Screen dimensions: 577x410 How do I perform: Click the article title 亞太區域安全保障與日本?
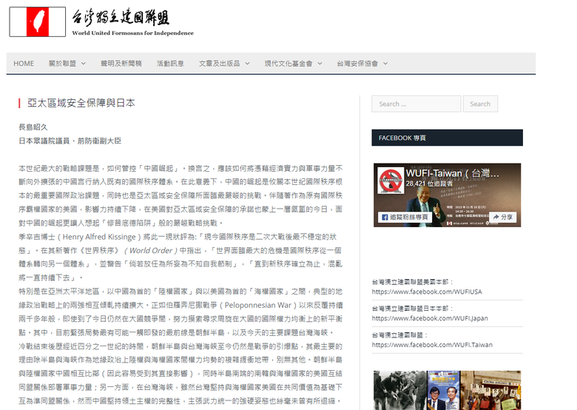tap(81, 103)
